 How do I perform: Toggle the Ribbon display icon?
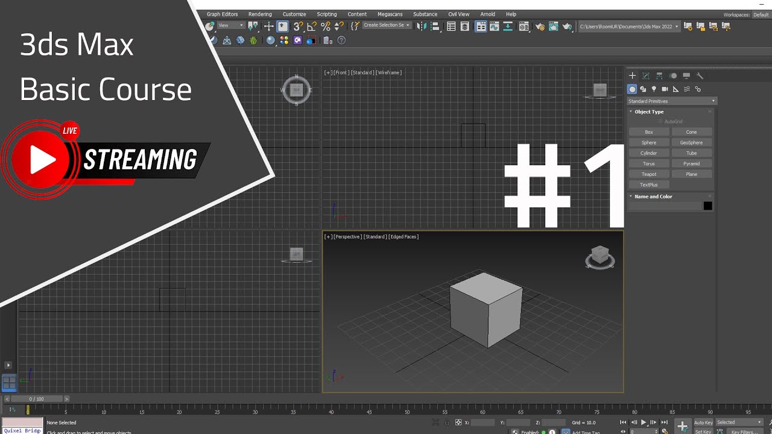tap(481, 27)
